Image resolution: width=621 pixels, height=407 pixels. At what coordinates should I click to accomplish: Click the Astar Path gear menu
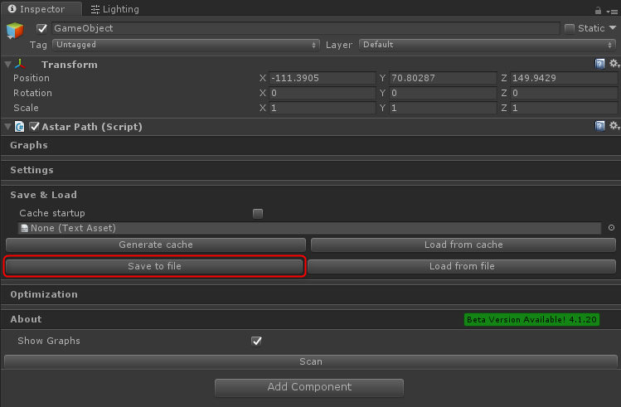(x=614, y=126)
